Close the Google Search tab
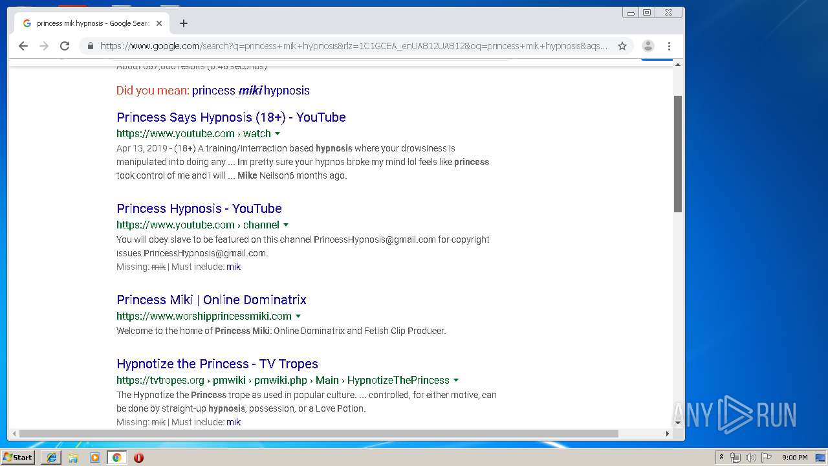828x466 pixels. pos(159,23)
